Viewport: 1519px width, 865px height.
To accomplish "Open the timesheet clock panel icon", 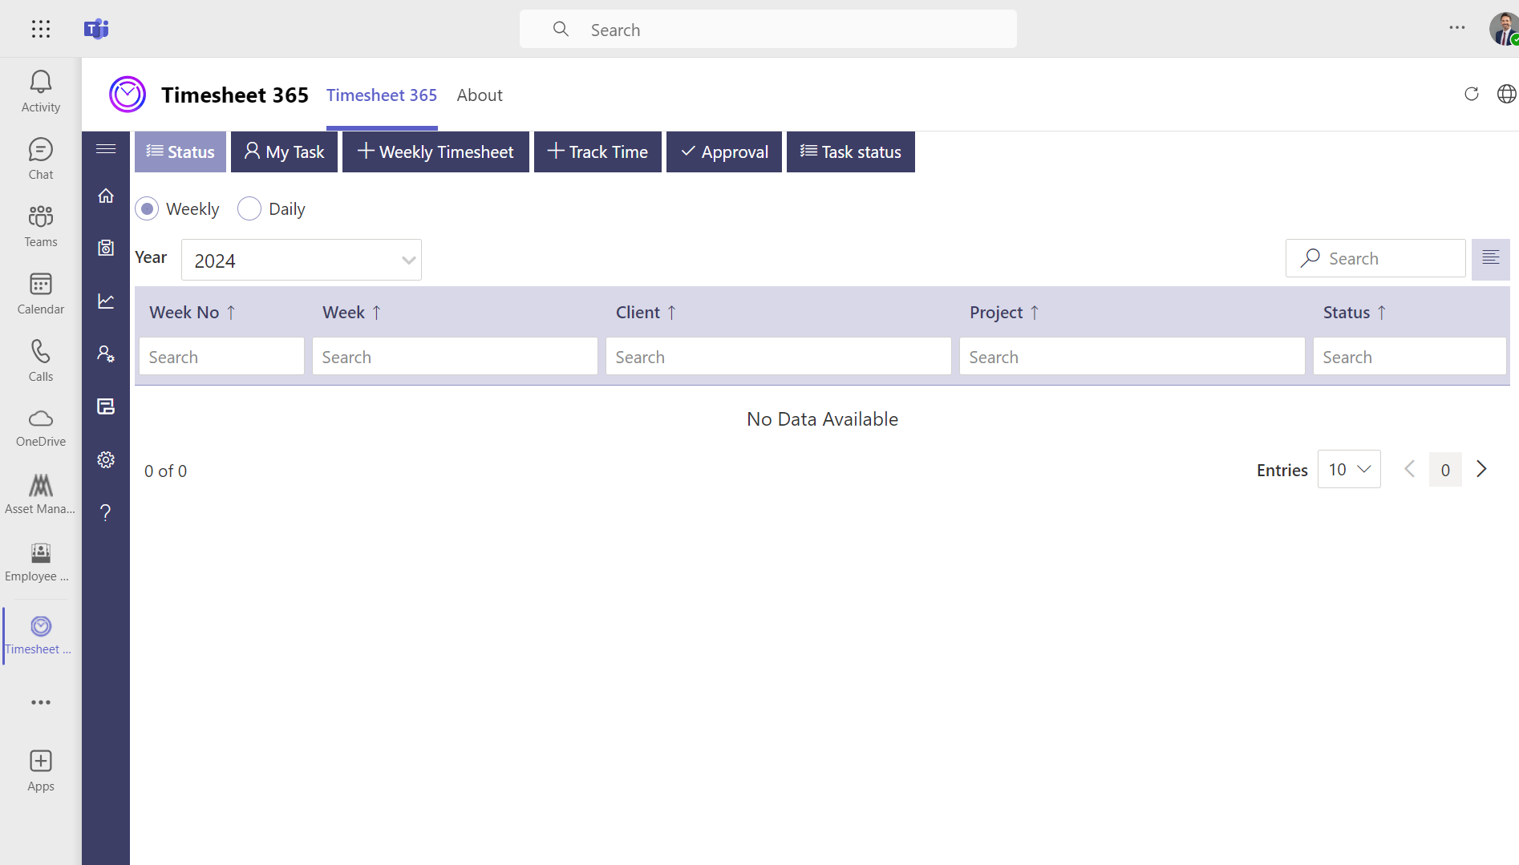I will click(x=106, y=248).
